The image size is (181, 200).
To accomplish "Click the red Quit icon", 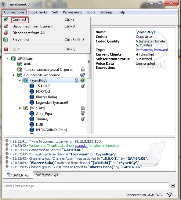I will pyautogui.click(x=6, y=49).
